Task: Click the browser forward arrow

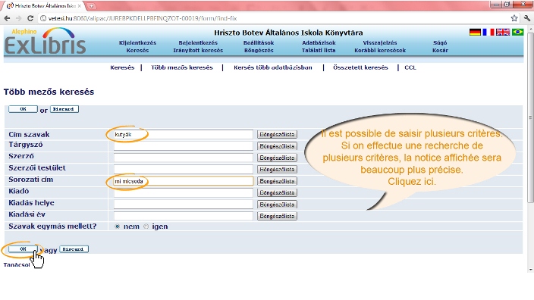Action: coord(18,18)
